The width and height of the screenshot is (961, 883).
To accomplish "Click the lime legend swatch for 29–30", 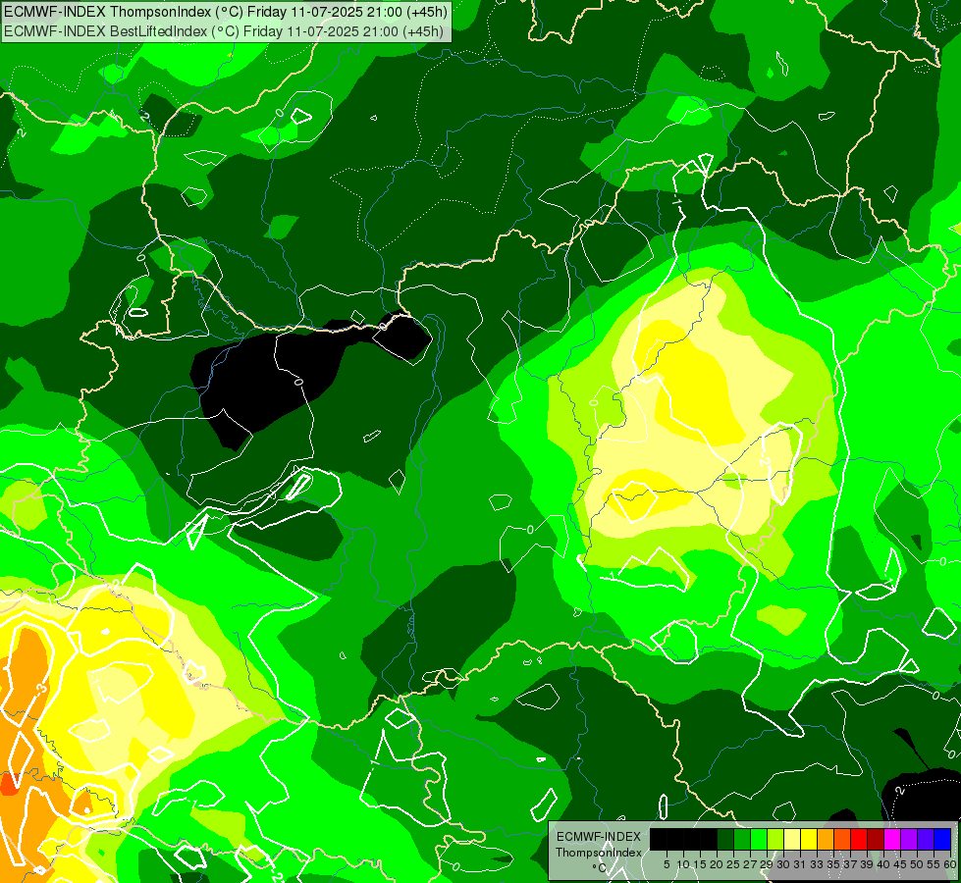I will coord(775,840).
